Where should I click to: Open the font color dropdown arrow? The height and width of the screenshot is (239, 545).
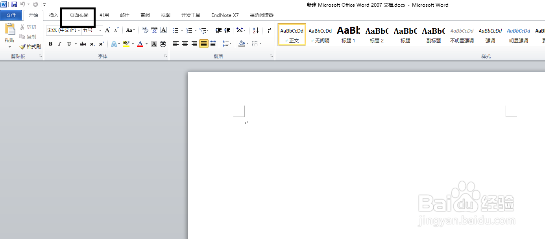coord(146,44)
